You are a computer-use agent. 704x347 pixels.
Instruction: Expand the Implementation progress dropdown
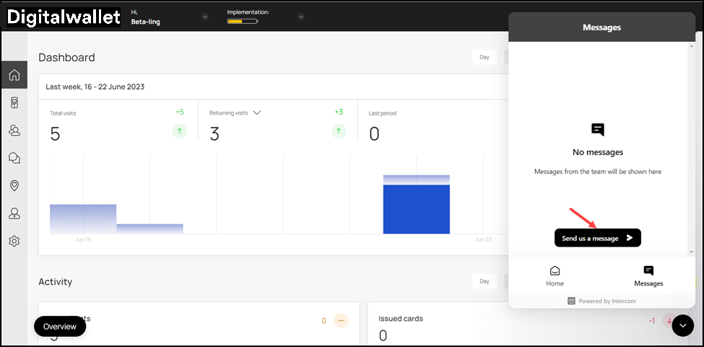click(x=301, y=17)
